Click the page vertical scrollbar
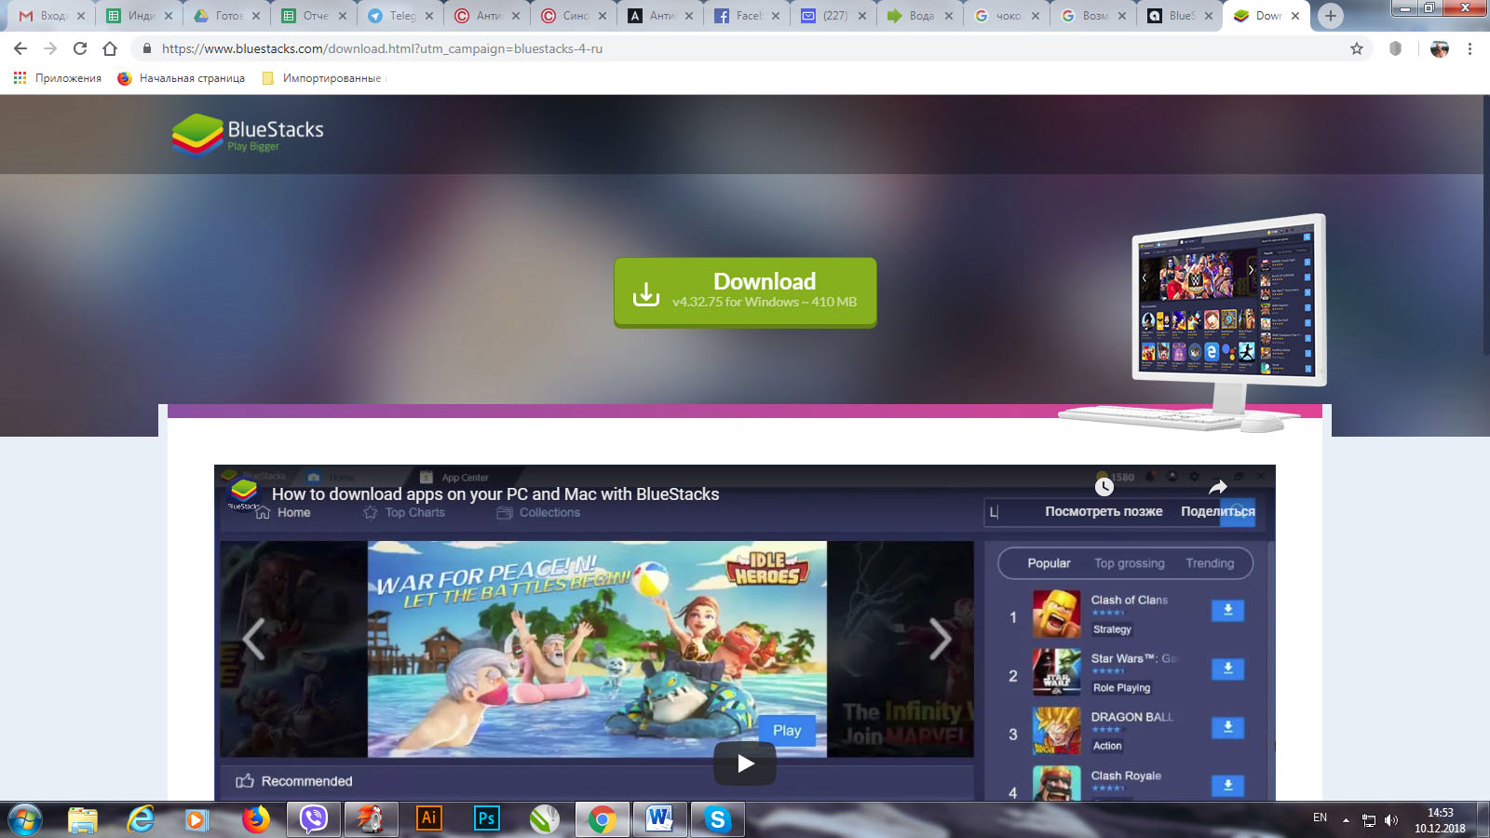The image size is (1490, 838). 1485,223
